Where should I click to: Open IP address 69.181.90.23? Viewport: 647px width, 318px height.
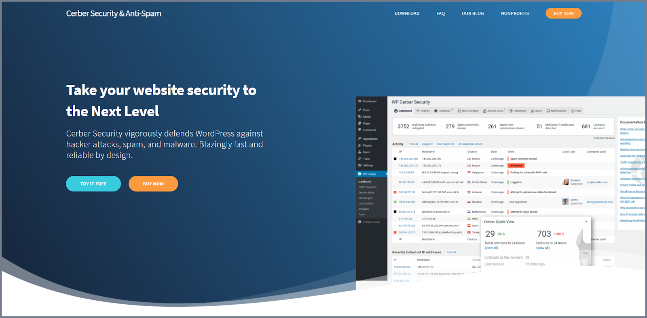[406, 182]
